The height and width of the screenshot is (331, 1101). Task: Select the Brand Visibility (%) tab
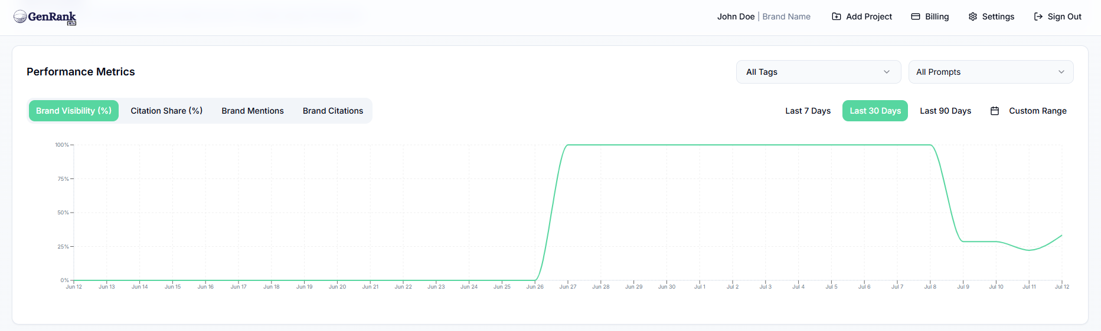tap(74, 111)
